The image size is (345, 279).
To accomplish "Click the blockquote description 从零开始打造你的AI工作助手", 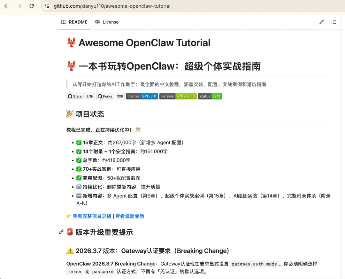I will [169, 84].
